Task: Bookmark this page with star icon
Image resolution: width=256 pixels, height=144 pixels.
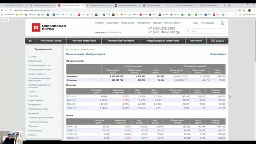Action: (244, 10)
